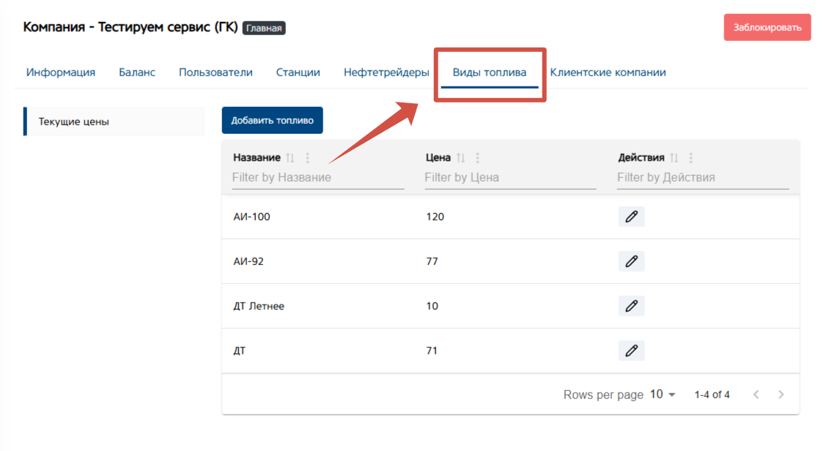Sort by the Действия column arrows
837x451 pixels.
click(674, 158)
